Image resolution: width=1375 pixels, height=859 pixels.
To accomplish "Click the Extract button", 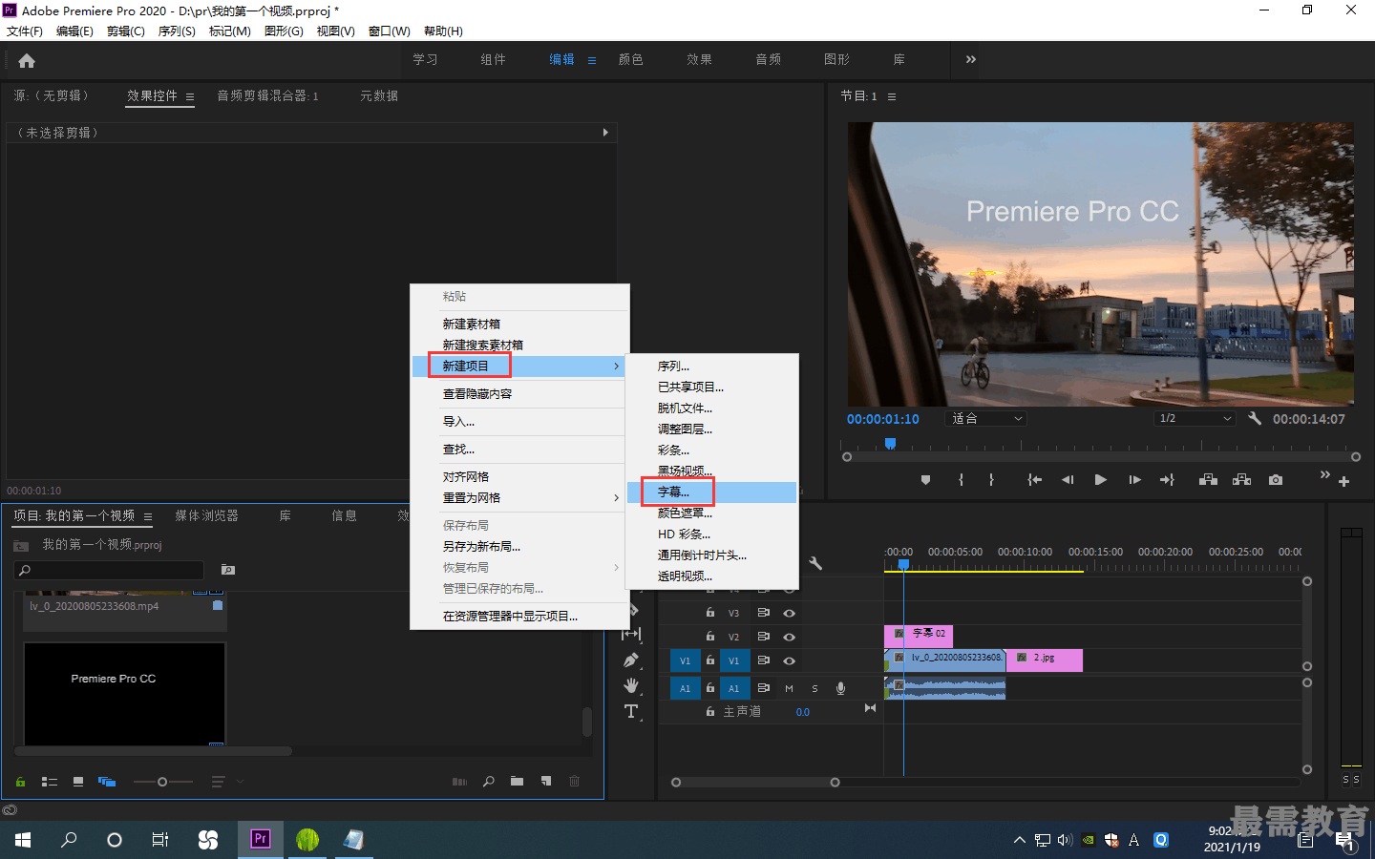I will (x=1241, y=480).
